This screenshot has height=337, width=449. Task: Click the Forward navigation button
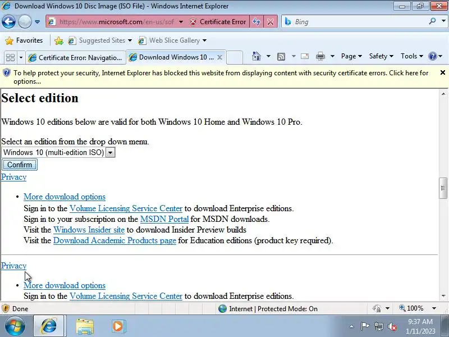coord(25,22)
